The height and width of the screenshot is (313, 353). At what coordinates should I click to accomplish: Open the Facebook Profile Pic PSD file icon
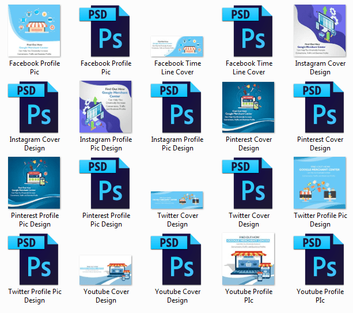106,31
